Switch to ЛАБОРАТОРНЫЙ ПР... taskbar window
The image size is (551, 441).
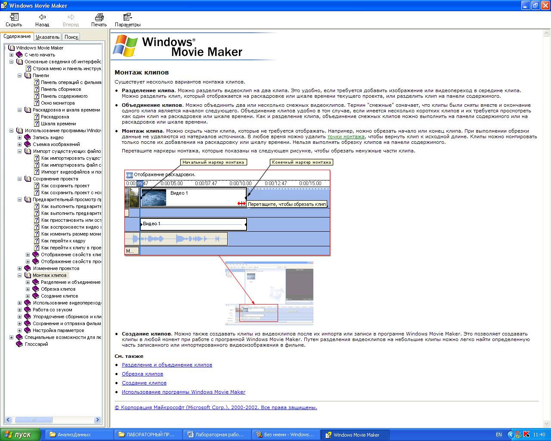pos(148,435)
